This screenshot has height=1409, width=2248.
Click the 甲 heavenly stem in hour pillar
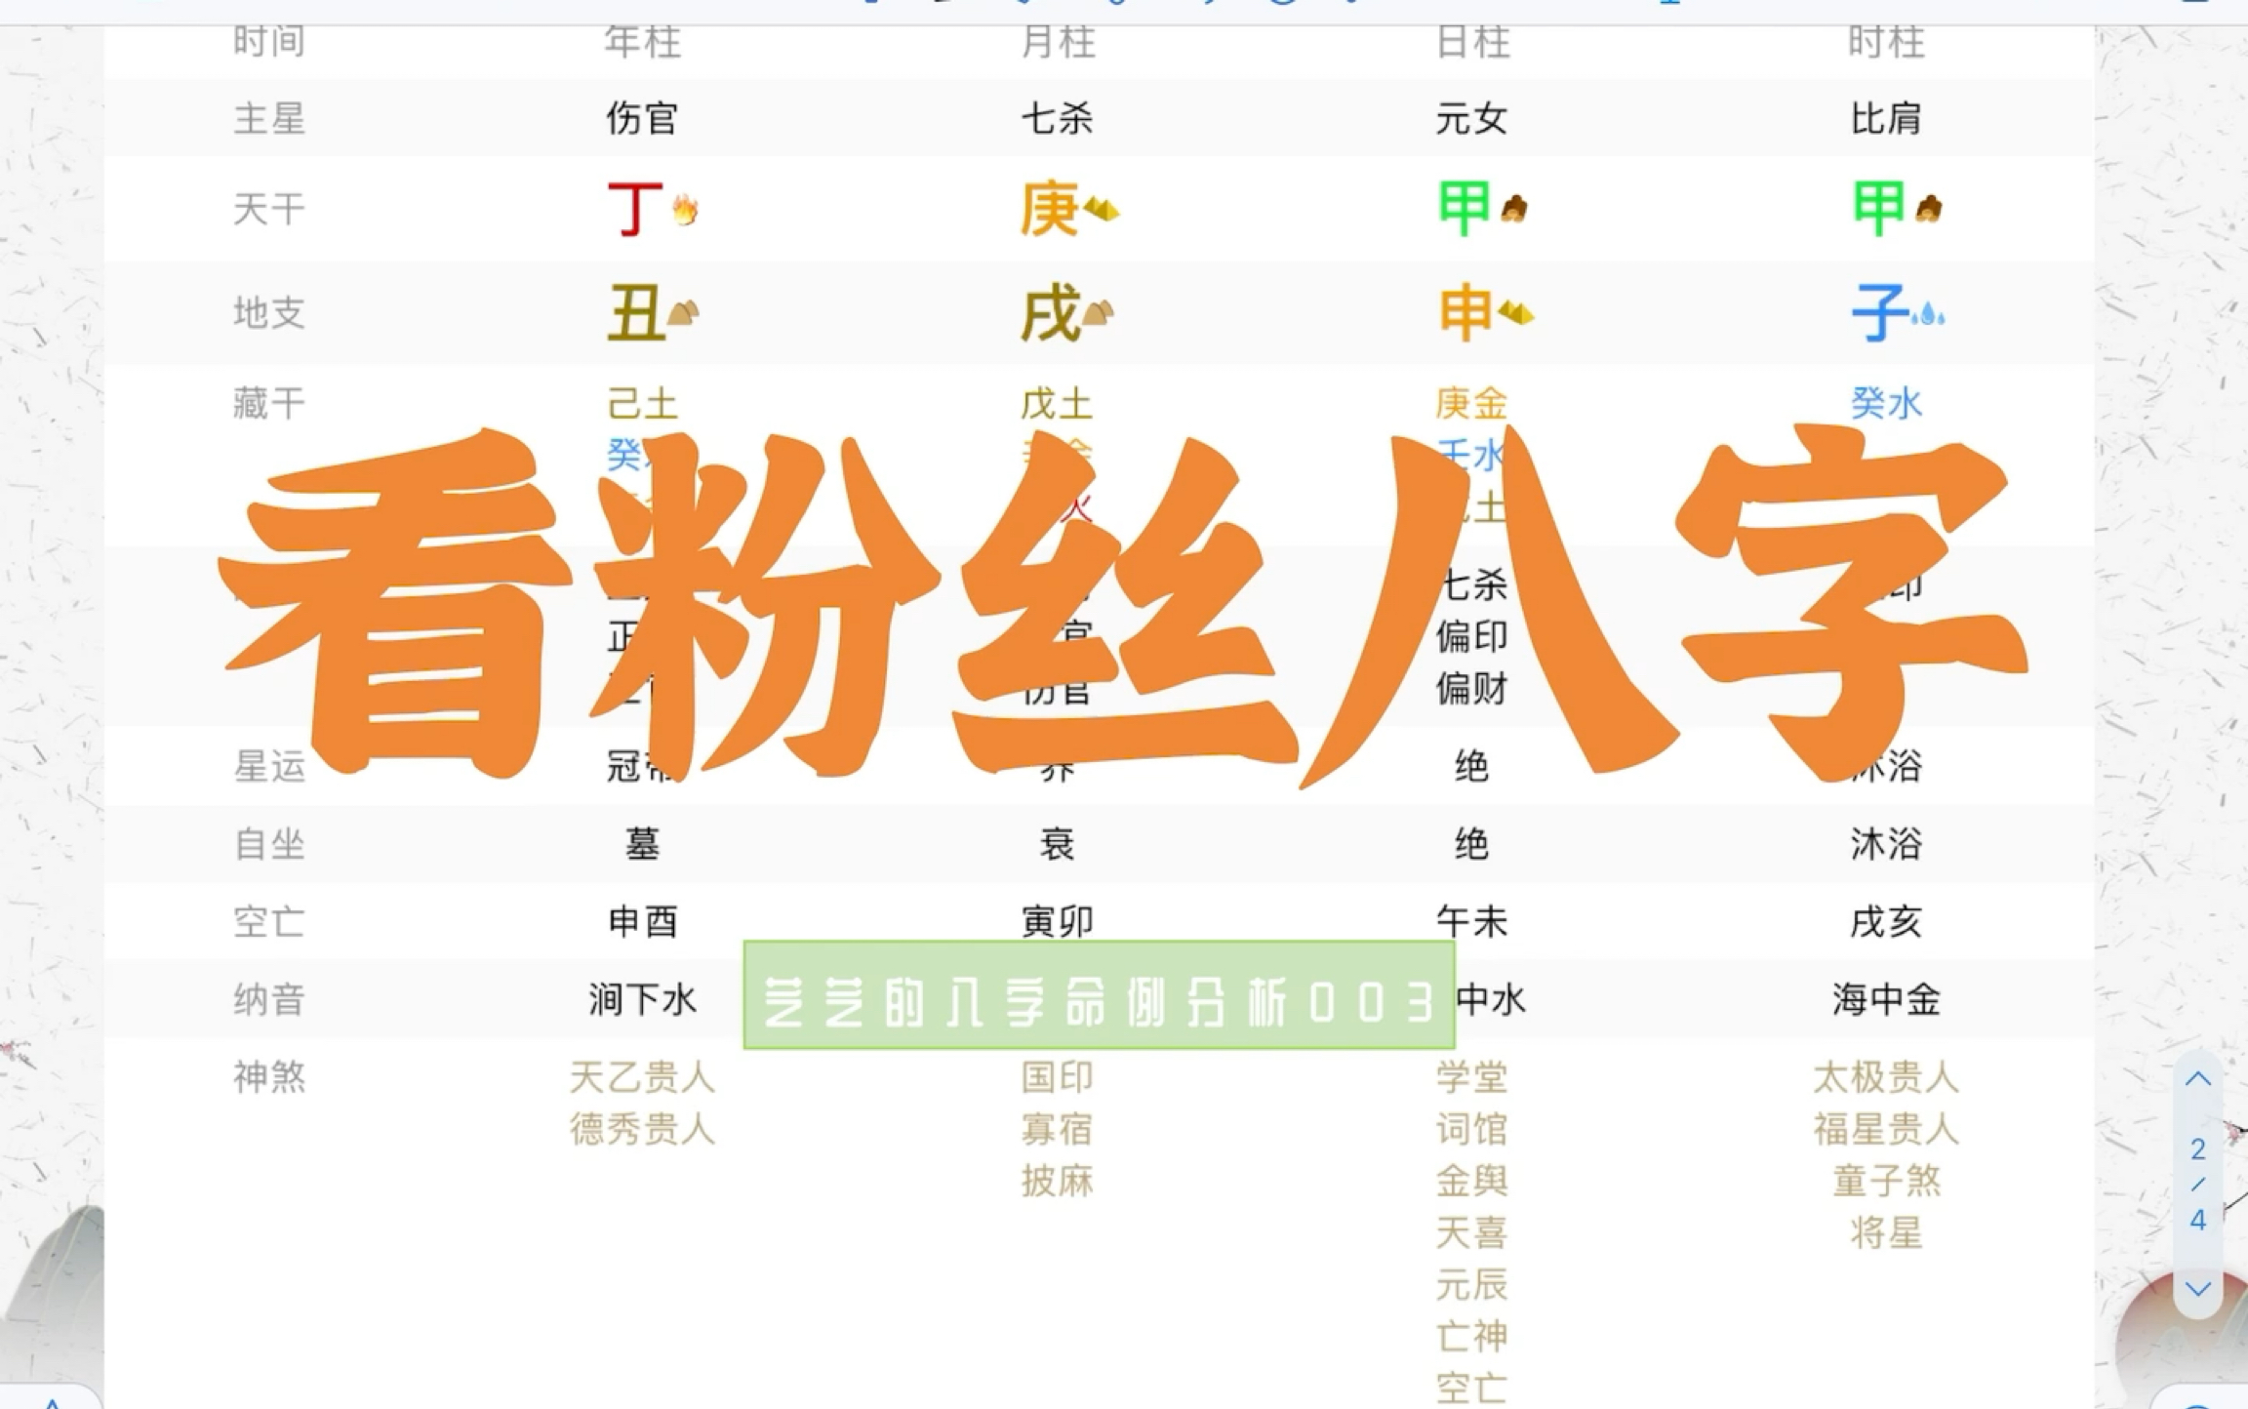(x=1878, y=208)
